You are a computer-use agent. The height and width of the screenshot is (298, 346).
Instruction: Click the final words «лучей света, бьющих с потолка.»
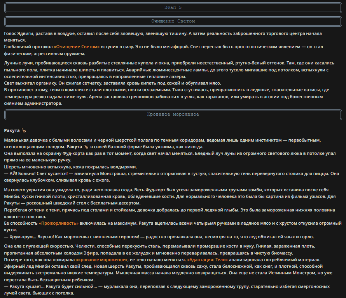39,293
